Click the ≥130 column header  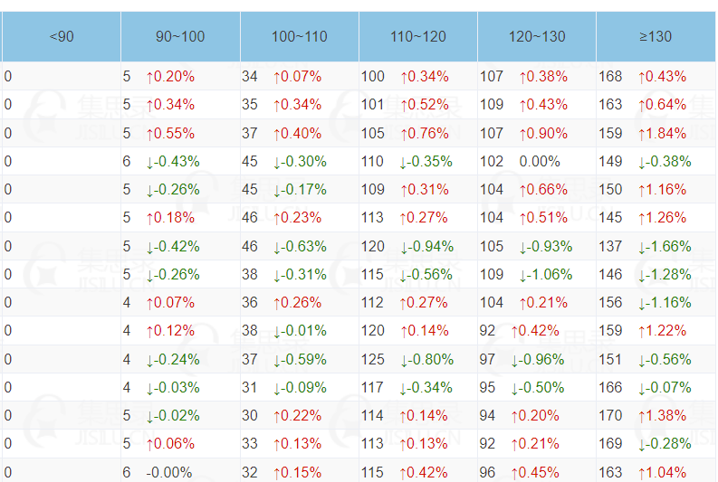click(656, 36)
